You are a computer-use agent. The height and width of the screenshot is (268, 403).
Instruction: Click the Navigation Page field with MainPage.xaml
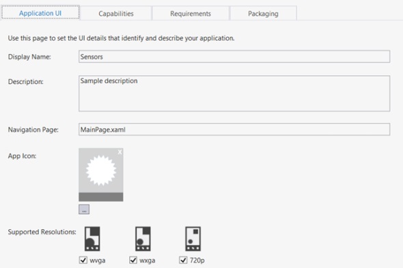[234, 130]
